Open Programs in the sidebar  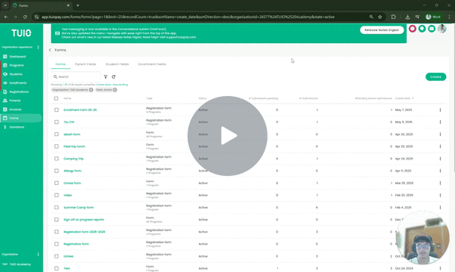point(17,65)
